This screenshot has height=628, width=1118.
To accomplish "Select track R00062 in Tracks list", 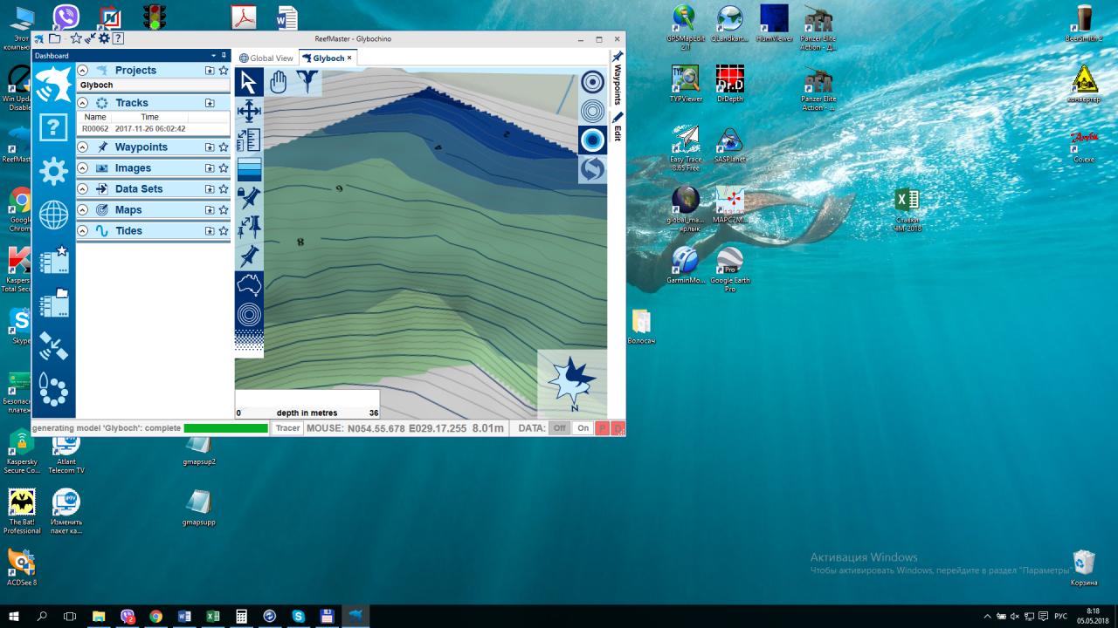I will click(x=95, y=129).
